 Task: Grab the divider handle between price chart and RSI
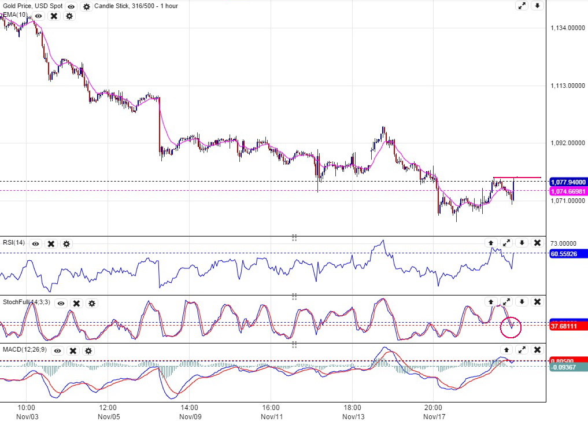(x=294, y=238)
